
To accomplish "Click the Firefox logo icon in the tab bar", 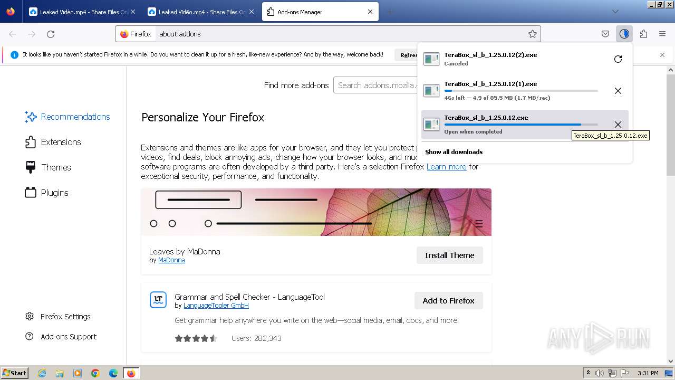I will coord(11,12).
